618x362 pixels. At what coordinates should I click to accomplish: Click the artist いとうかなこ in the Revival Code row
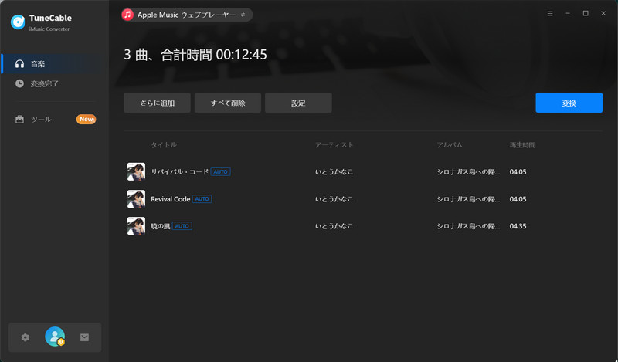(334, 199)
